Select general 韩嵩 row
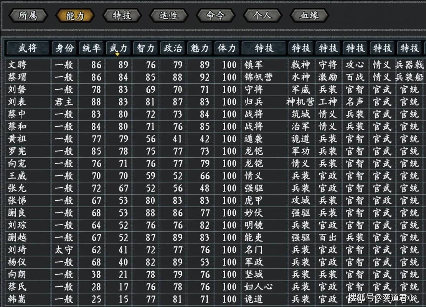 point(215,299)
